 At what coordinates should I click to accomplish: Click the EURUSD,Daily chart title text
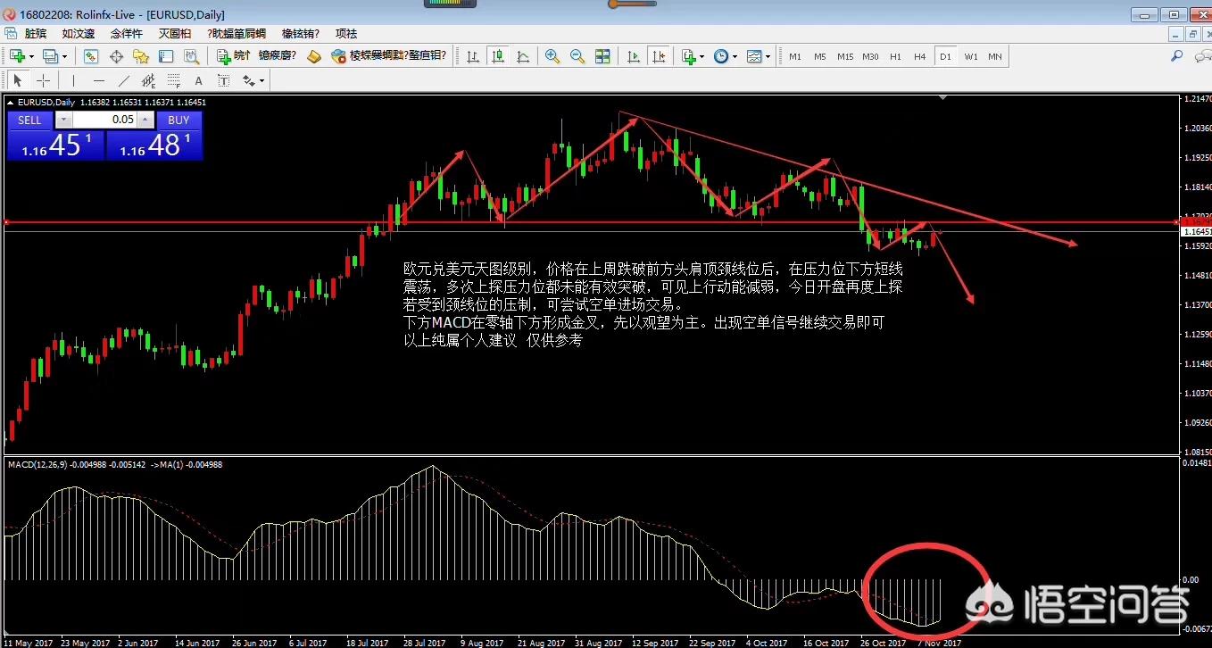(x=46, y=102)
